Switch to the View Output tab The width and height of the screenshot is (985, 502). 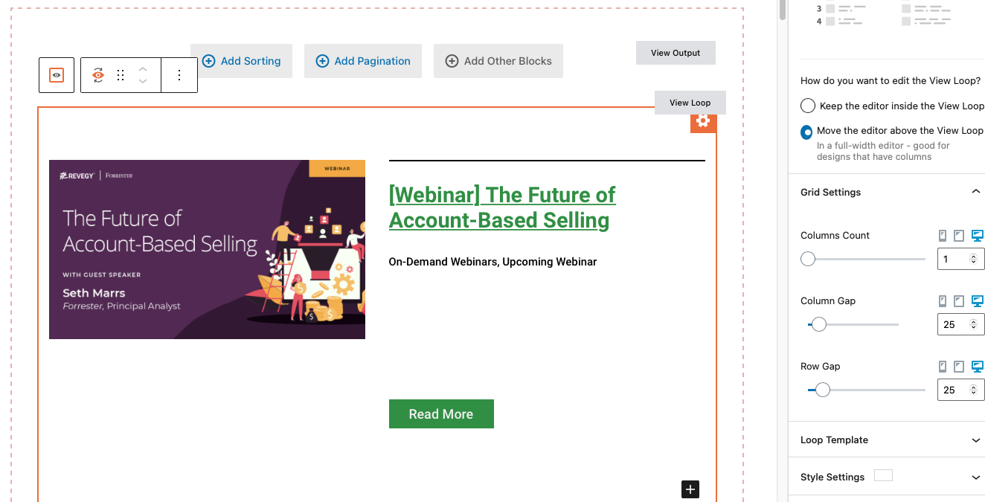[x=676, y=53]
